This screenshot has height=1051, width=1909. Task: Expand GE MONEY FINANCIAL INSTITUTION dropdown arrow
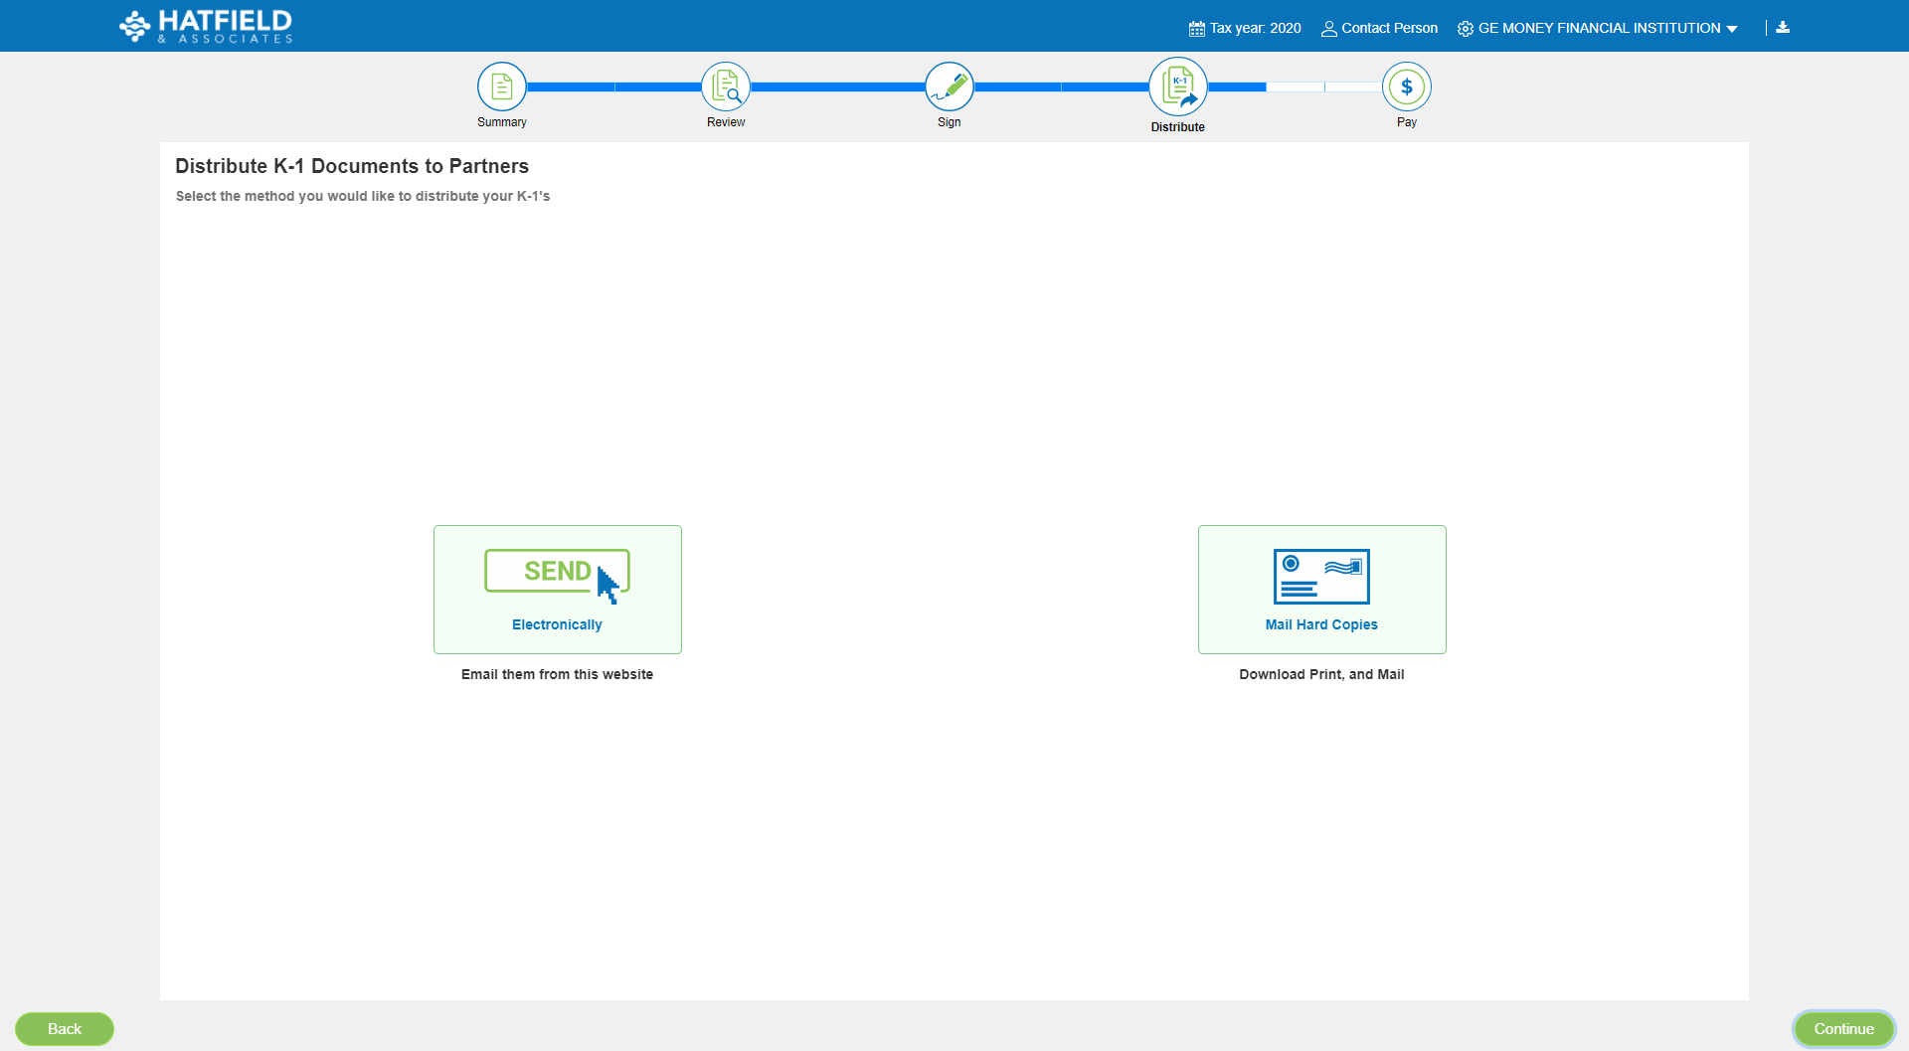coord(1732,29)
